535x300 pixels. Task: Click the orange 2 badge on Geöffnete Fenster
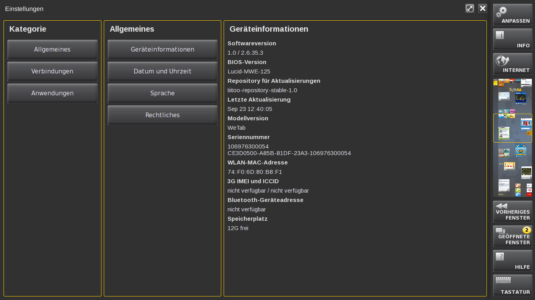click(x=526, y=230)
